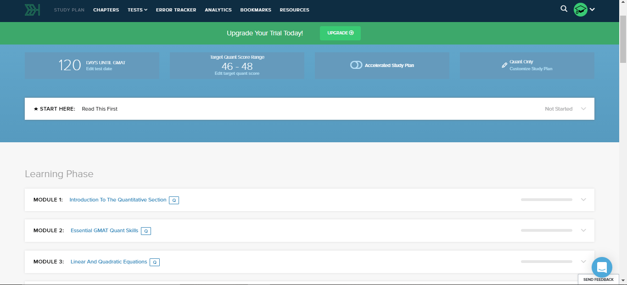
Task: Open the chat support bubble icon
Action: click(x=602, y=267)
